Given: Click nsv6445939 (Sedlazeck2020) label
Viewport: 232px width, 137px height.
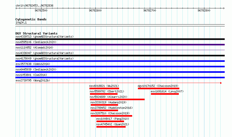Looking at the screenshot, I should (x=36, y=69).
